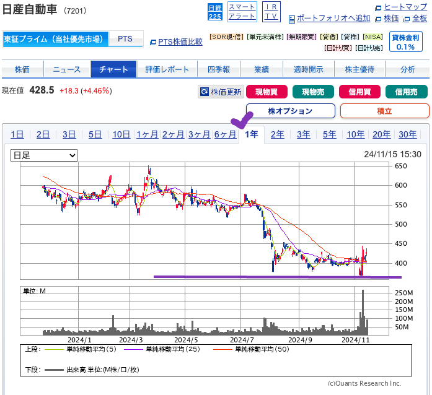Click the 現物売 button

click(313, 92)
